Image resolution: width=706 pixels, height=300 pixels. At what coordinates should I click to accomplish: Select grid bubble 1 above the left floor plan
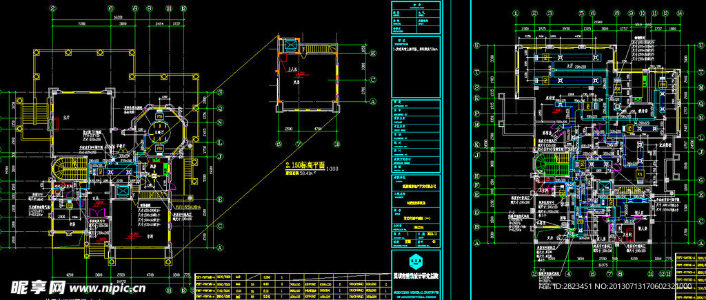pyautogui.click(x=53, y=8)
